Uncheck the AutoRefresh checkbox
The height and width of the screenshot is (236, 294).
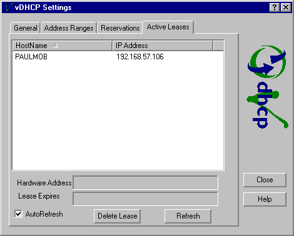point(18,214)
